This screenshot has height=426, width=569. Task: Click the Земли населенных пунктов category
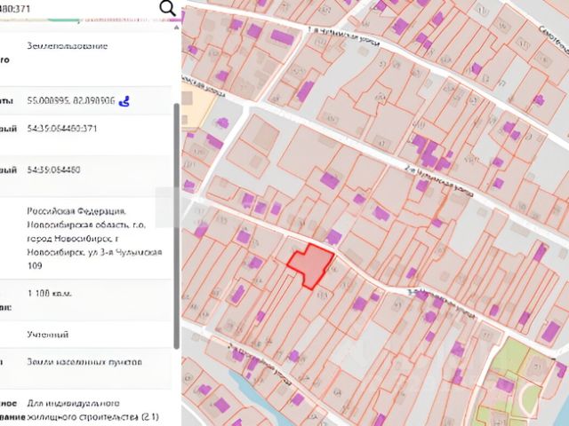point(84,362)
